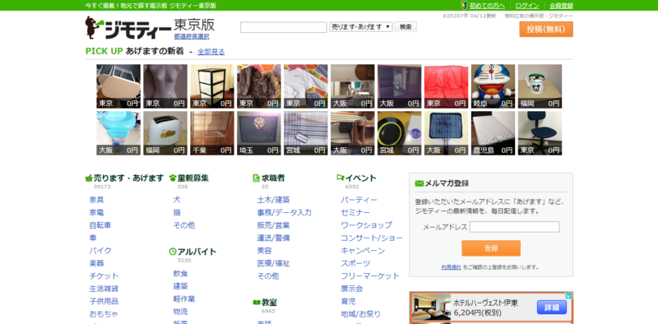Open the black drawer shelf thumbnail
This screenshot has height=324, width=658.
click(x=212, y=86)
